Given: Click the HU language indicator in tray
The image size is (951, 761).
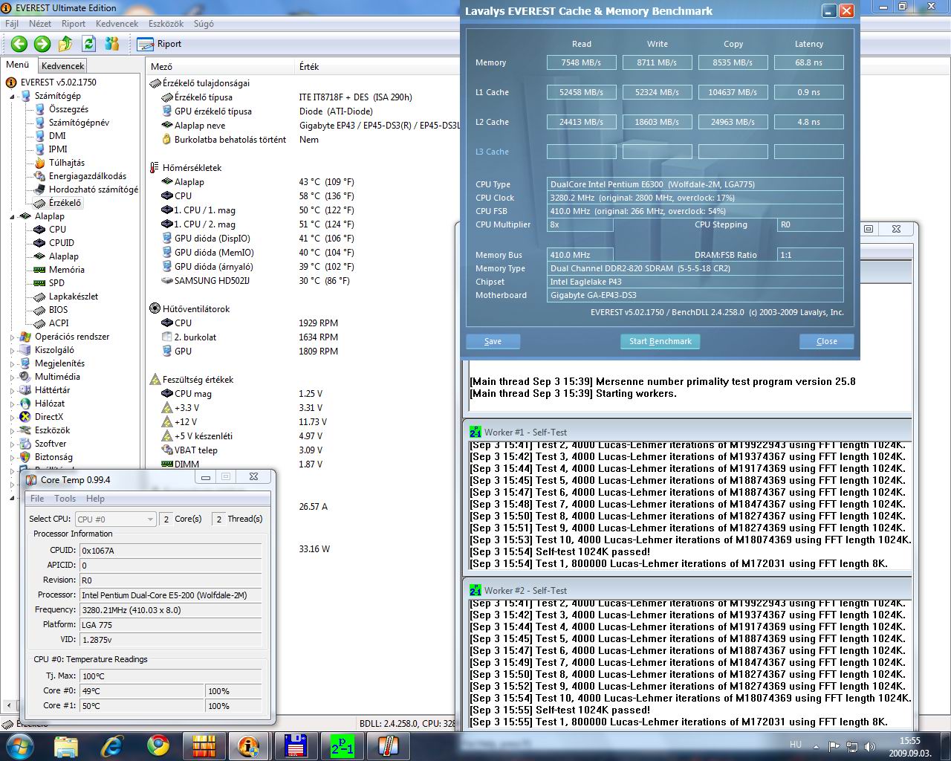Looking at the screenshot, I should pyautogui.click(x=795, y=745).
